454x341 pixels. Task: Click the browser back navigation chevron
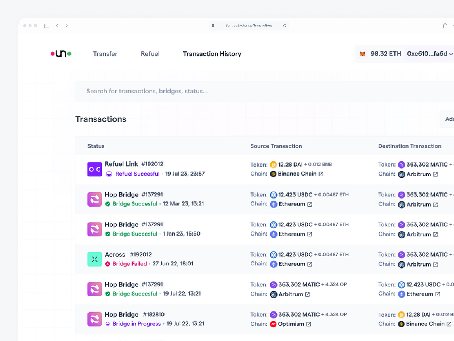[57, 26]
